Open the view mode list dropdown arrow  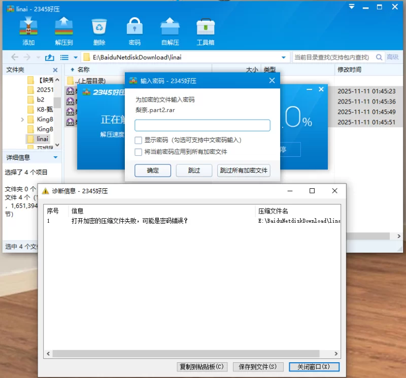(76, 57)
